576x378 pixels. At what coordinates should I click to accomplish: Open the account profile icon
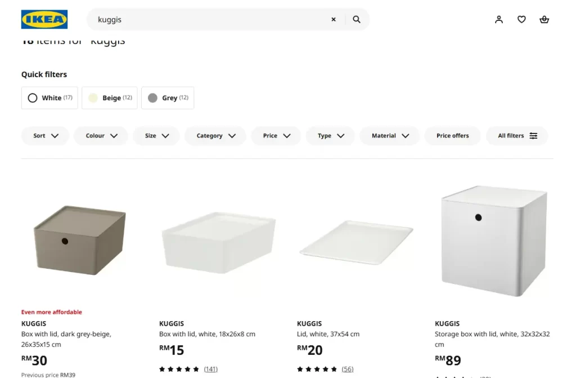click(x=499, y=19)
